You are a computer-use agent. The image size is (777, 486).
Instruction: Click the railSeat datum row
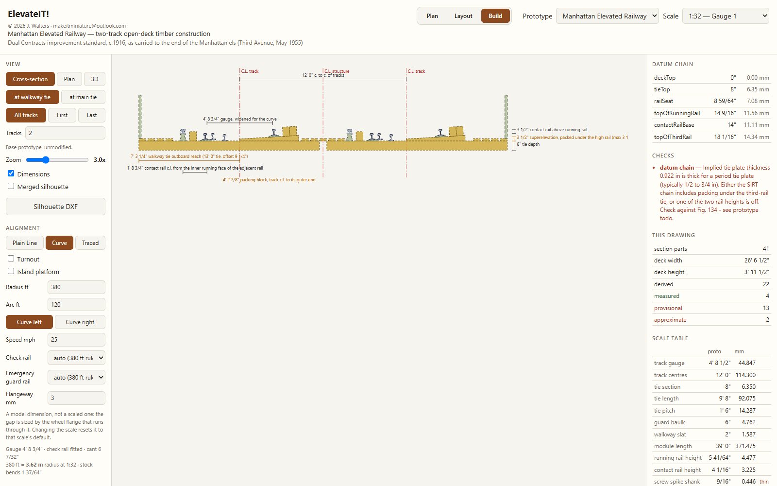711,101
